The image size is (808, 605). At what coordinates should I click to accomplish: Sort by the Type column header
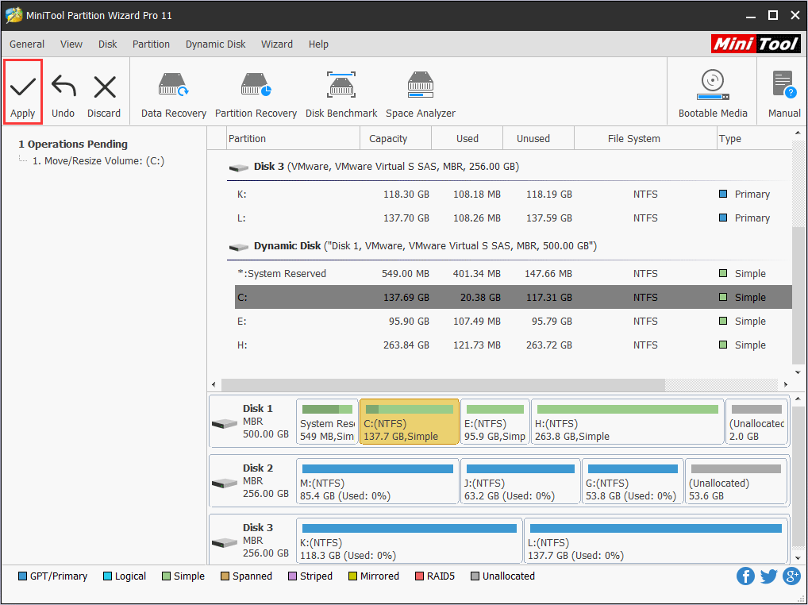pyautogui.click(x=754, y=139)
